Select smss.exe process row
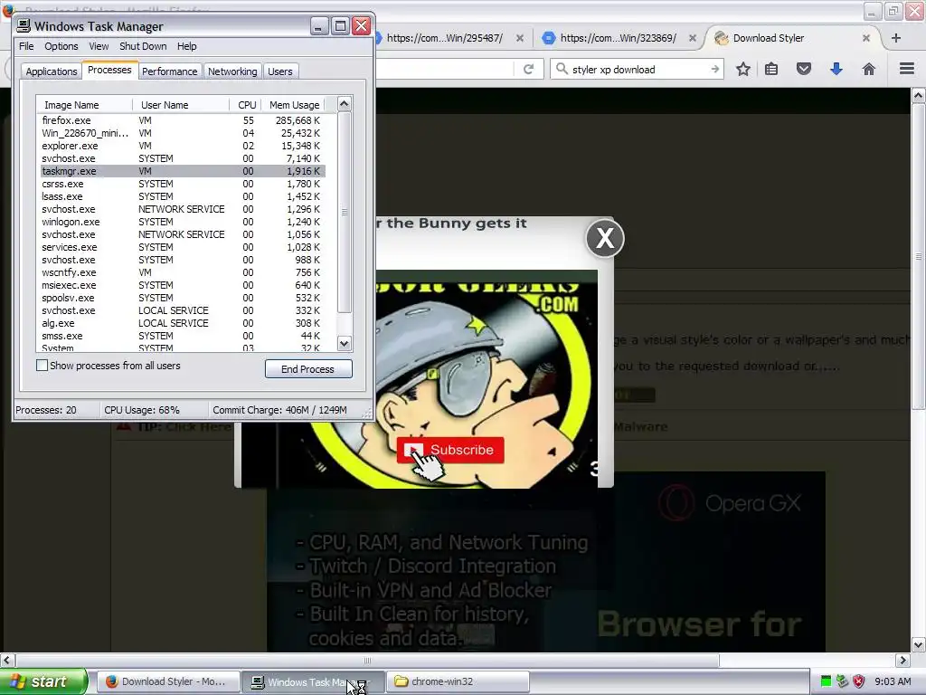The image size is (926, 695). [x=181, y=336]
